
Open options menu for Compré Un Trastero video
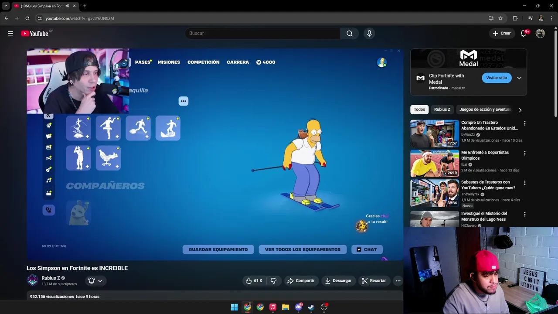pos(524,123)
